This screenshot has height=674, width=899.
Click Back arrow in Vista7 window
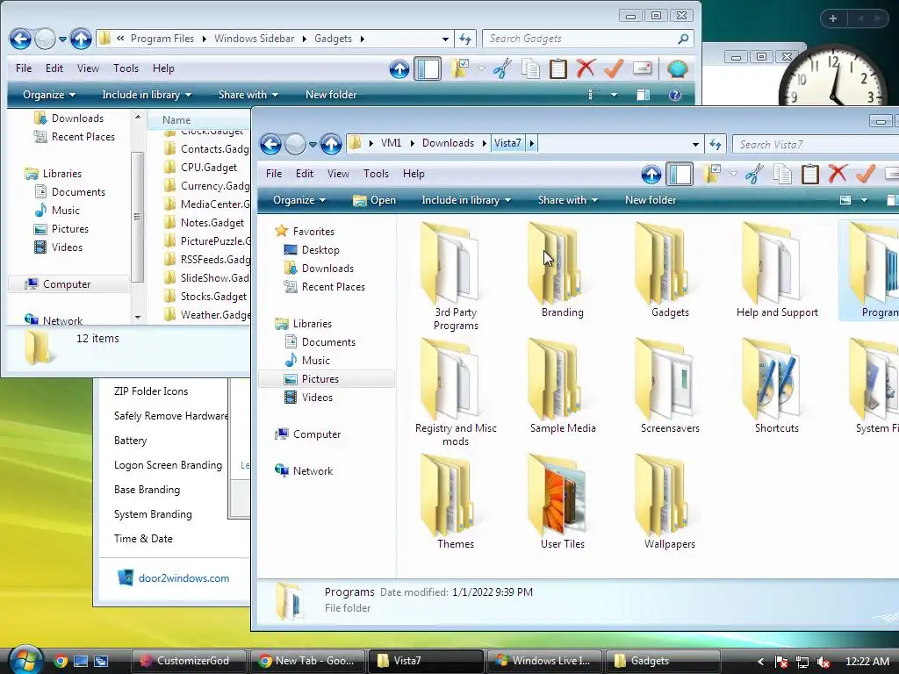tap(271, 145)
